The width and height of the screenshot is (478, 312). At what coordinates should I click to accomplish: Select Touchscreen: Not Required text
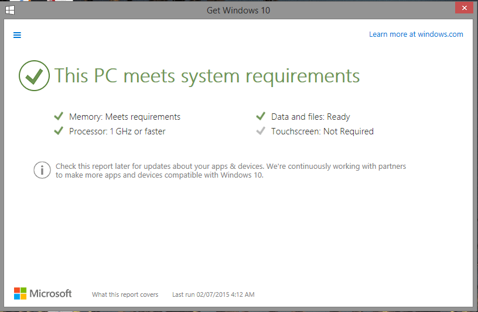click(322, 131)
